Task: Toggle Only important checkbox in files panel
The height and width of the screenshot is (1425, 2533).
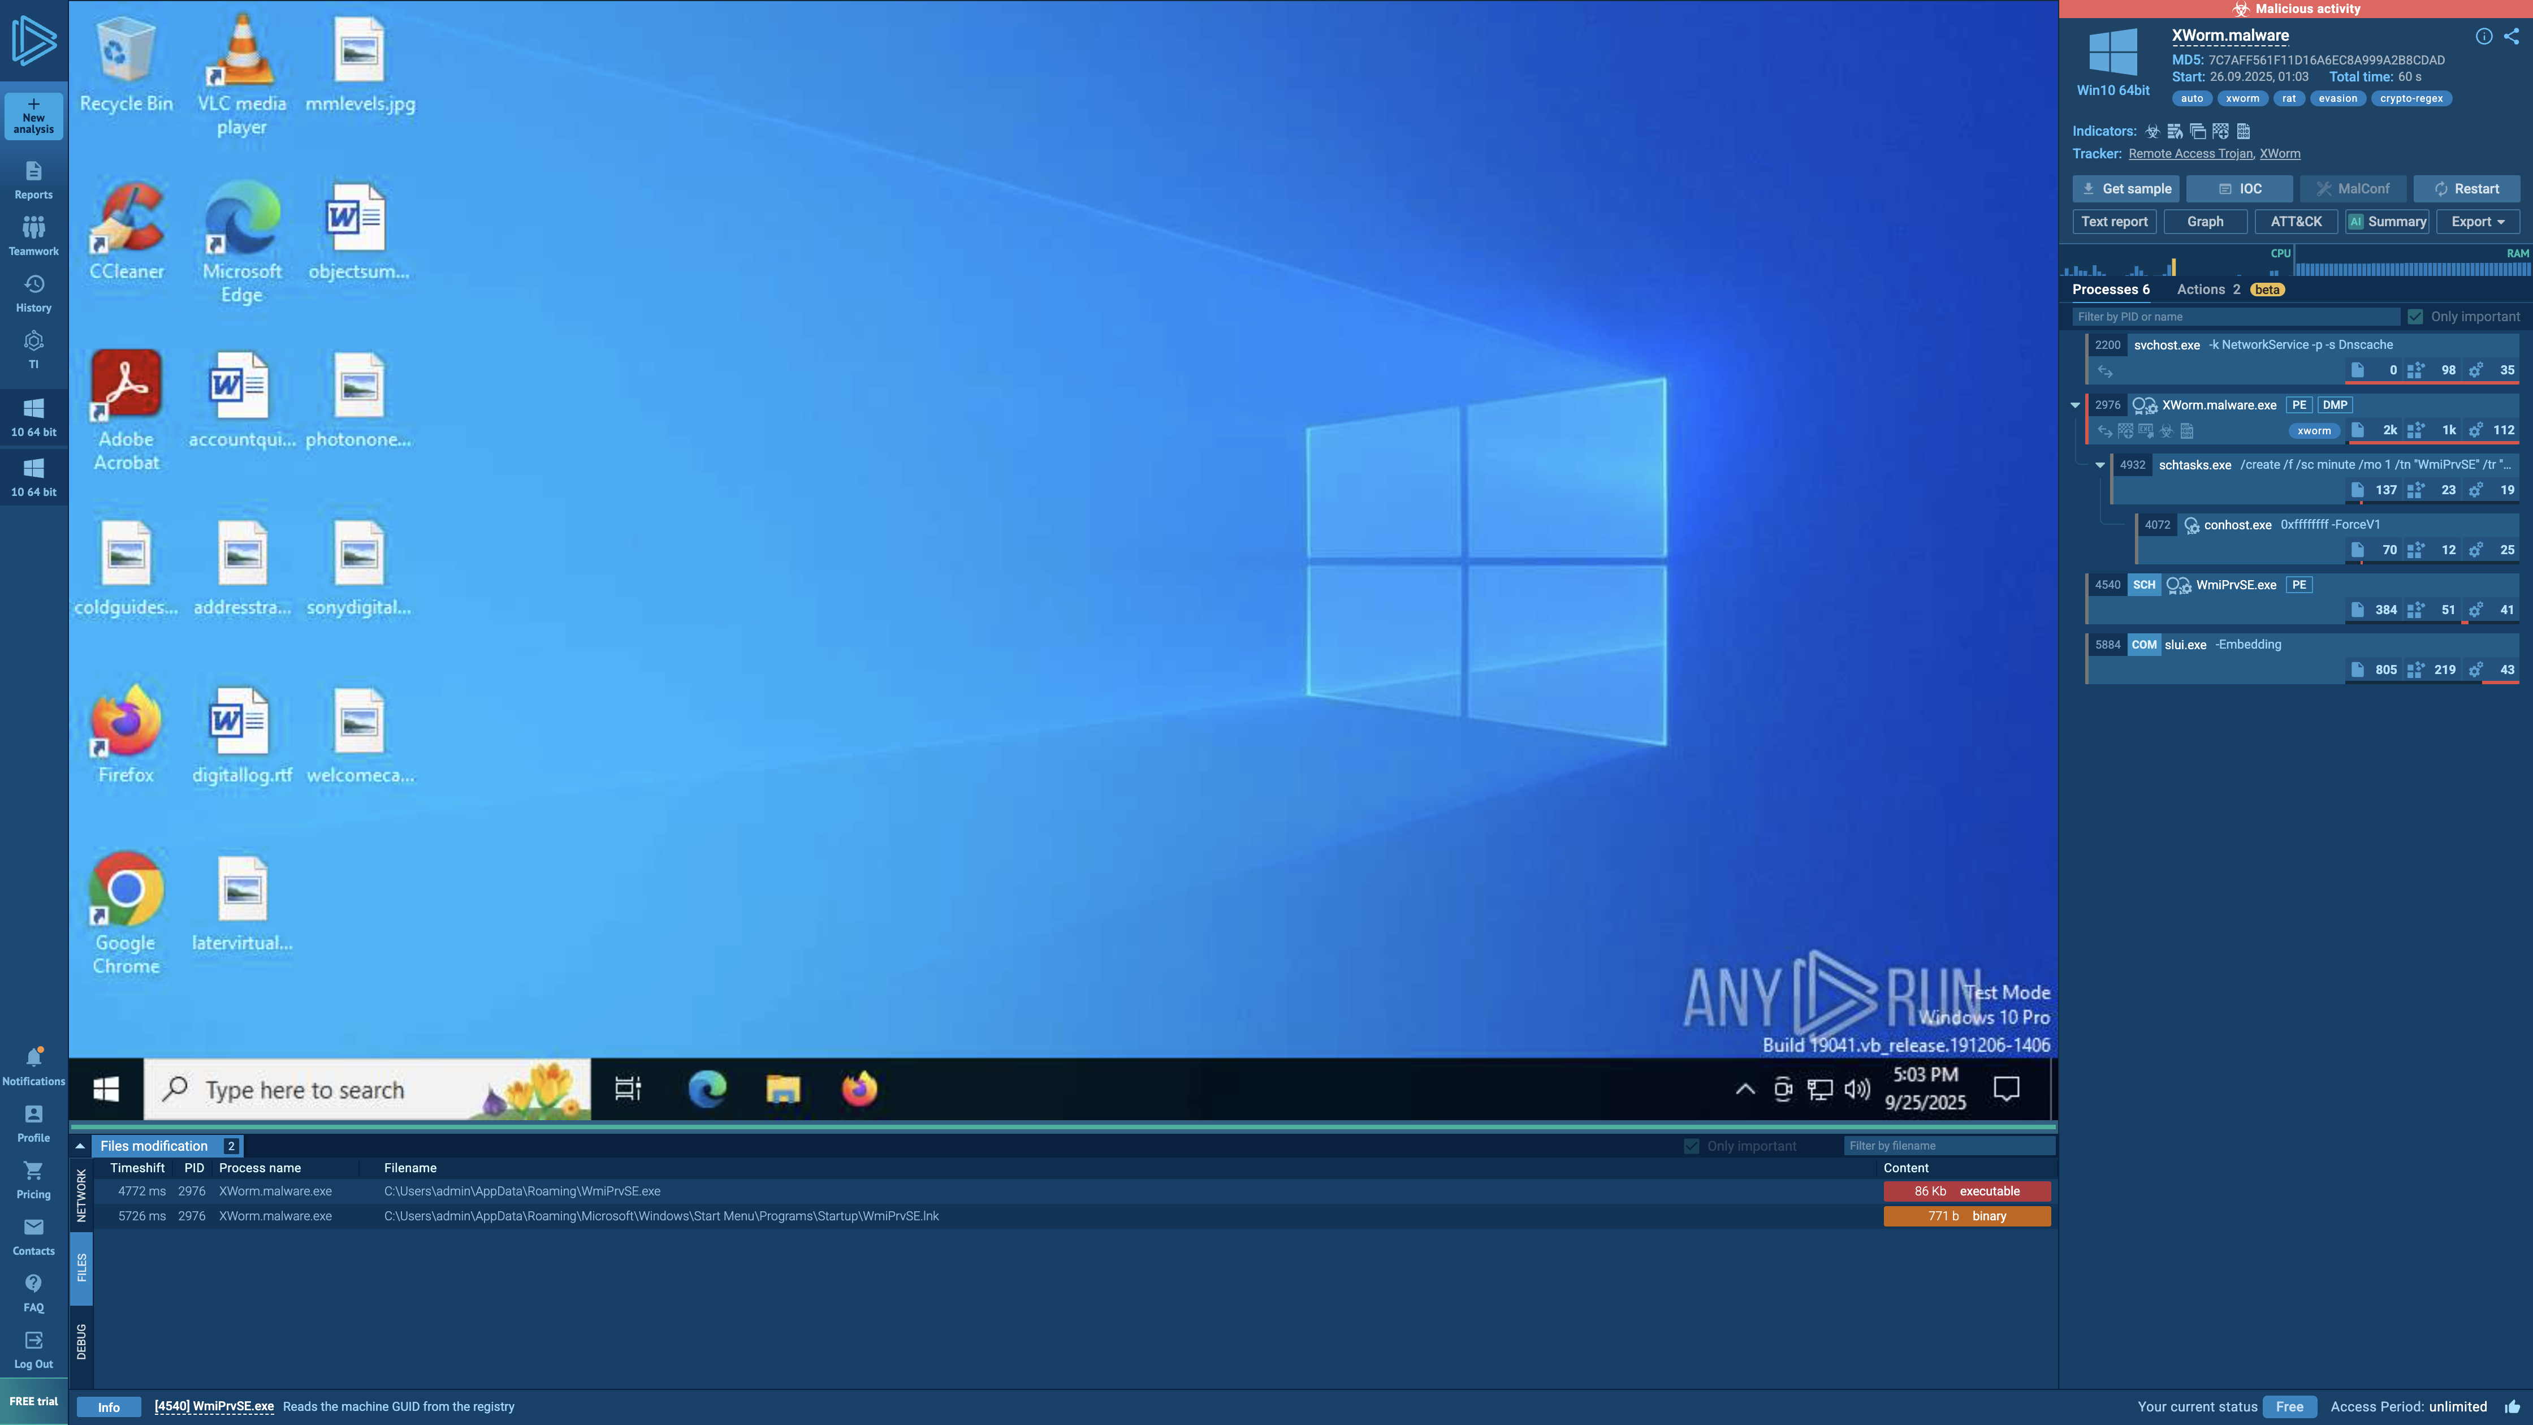Action: (1691, 1146)
